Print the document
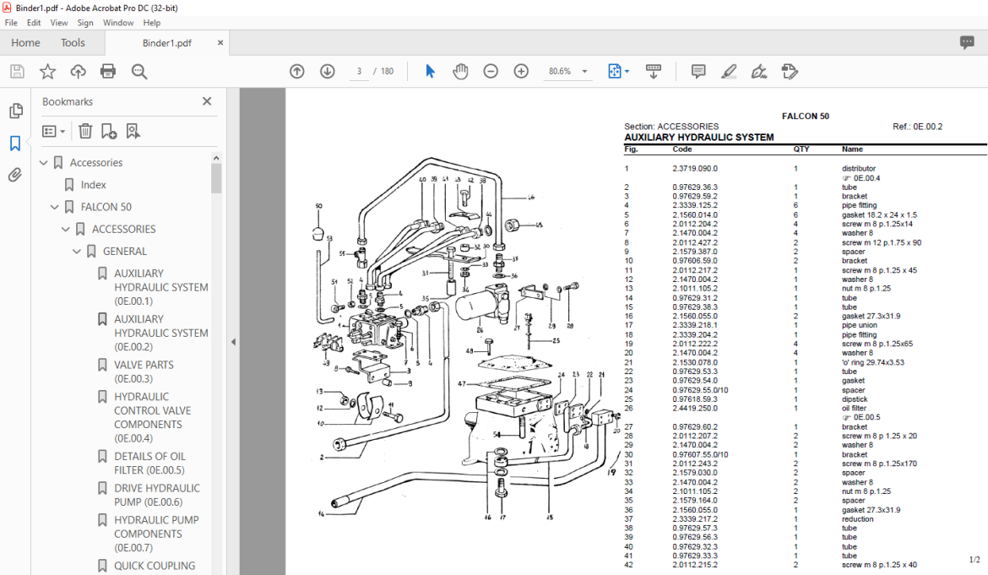Screen dimensions: 988x575 point(108,71)
